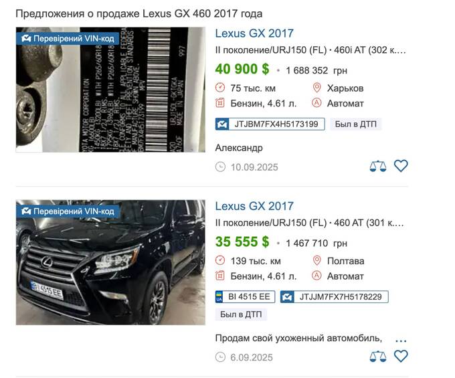
Task: Favorite the Poltava Lexus GX listing
Action: [401, 356]
